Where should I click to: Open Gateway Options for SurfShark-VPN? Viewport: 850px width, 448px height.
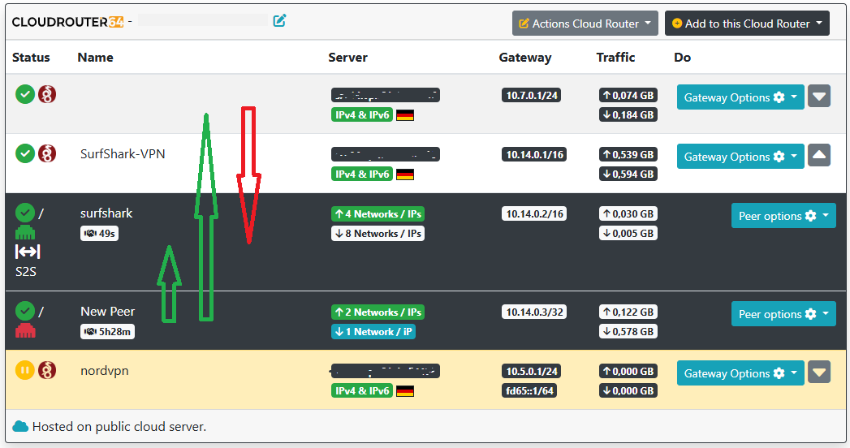(740, 157)
